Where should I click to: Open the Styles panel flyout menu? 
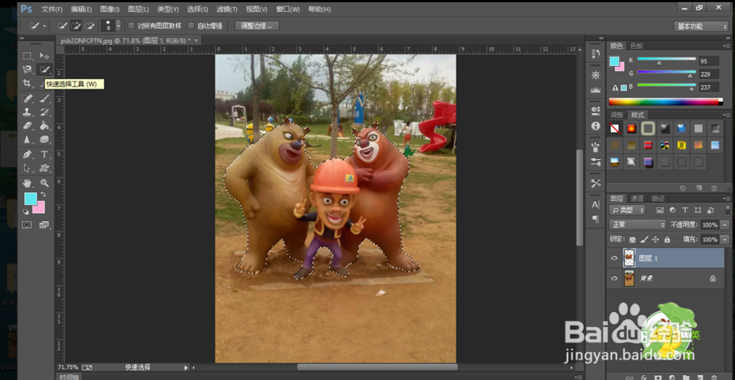click(727, 115)
